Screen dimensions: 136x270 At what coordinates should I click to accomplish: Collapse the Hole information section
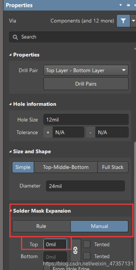click(x=11, y=104)
